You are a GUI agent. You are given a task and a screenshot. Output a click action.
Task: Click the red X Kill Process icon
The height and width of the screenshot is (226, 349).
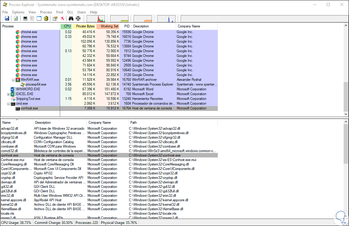coord(62,18)
